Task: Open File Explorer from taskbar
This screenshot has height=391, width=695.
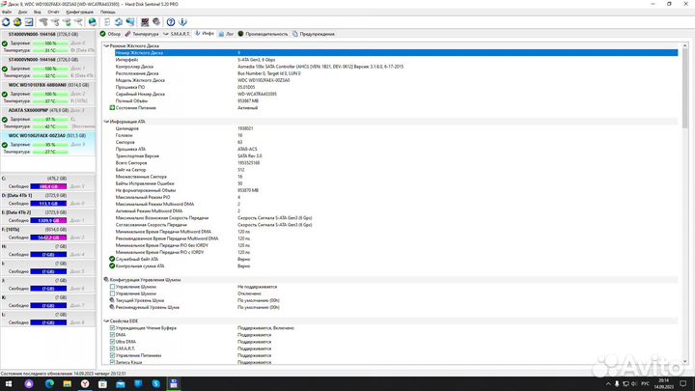Action: click(x=67, y=384)
